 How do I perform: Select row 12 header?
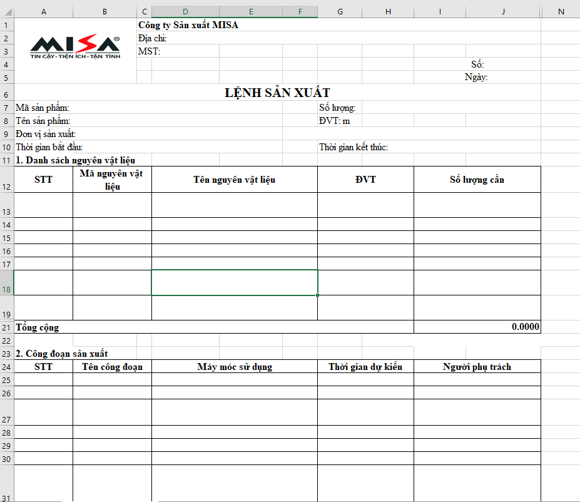[7, 180]
